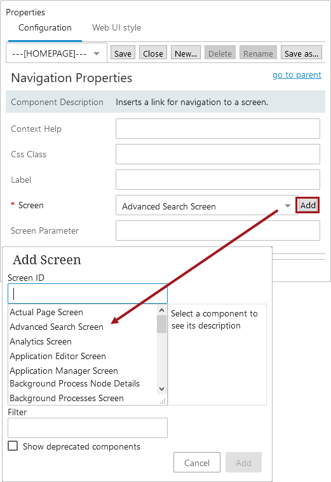Image resolution: width=331 pixels, height=482 pixels.
Task: Click the list scrollbar thumb
Action: click(x=161, y=324)
